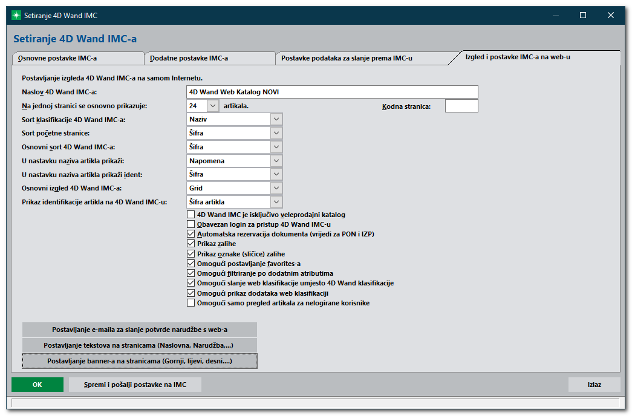Click the green OK button
This screenshot has width=632, height=416.
pos(37,385)
